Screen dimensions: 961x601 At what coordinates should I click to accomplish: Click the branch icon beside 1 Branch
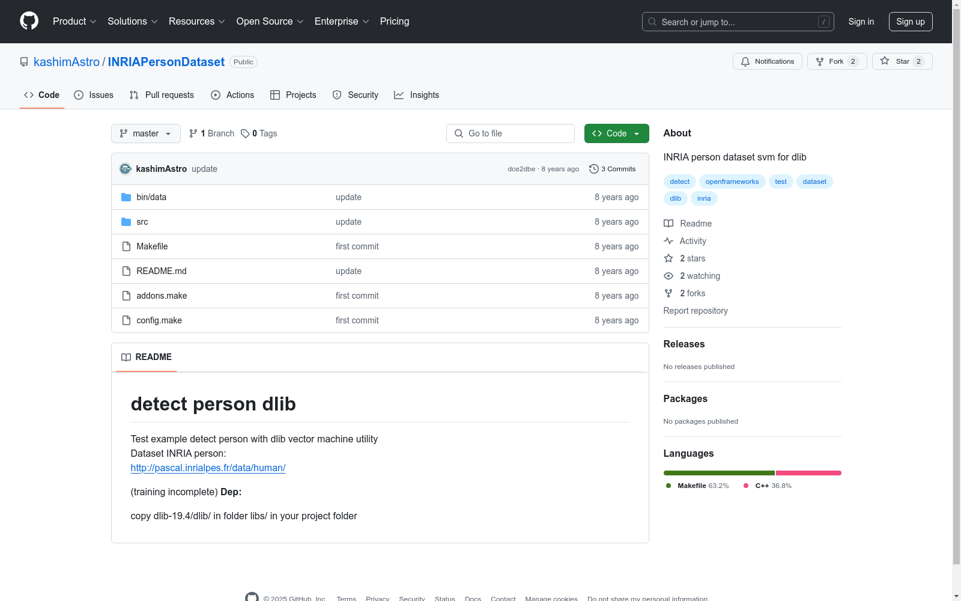(x=193, y=133)
